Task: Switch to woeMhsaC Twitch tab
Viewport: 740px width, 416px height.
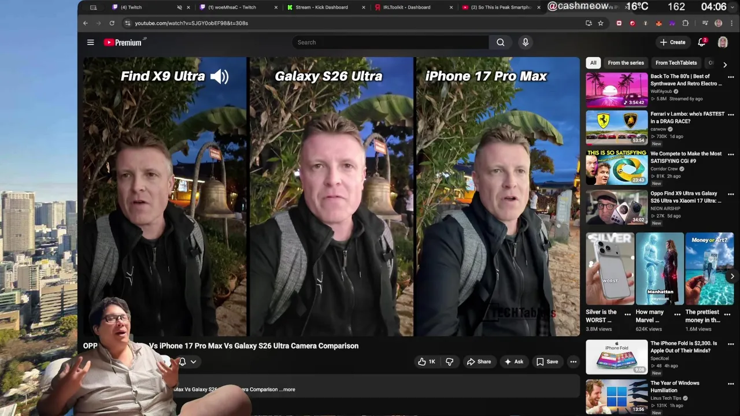Action: click(x=232, y=8)
